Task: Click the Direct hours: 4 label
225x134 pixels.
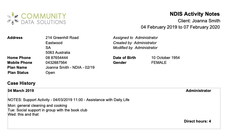Action: (x=197, y=121)
